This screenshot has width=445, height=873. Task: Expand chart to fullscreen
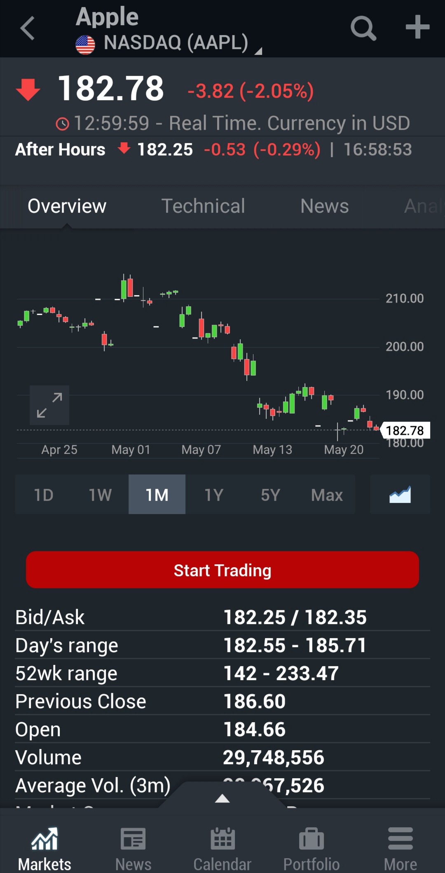[49, 405]
